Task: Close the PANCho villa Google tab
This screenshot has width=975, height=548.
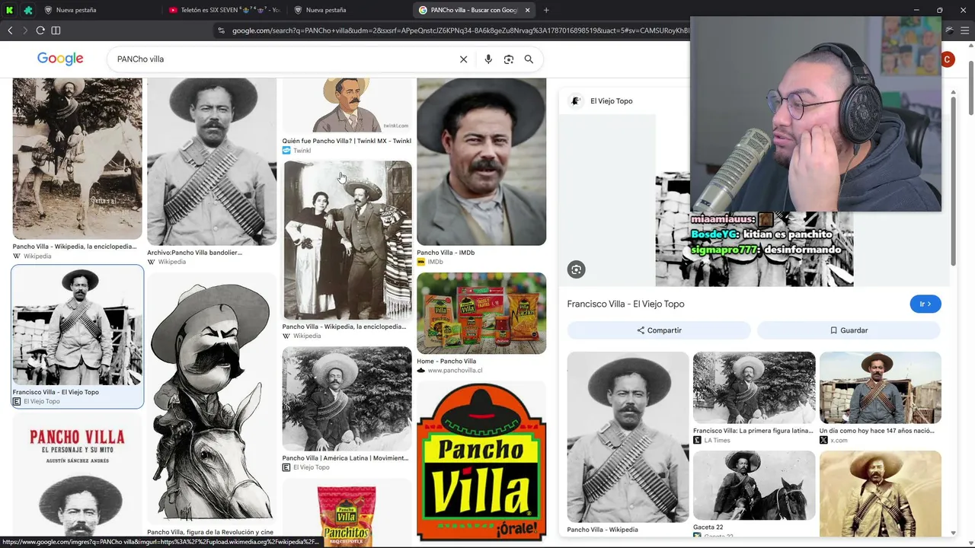Action: point(527,10)
